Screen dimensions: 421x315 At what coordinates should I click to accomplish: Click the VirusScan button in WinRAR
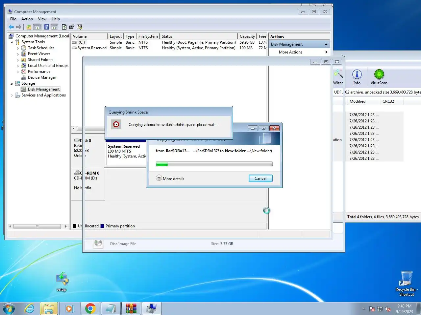tap(379, 77)
